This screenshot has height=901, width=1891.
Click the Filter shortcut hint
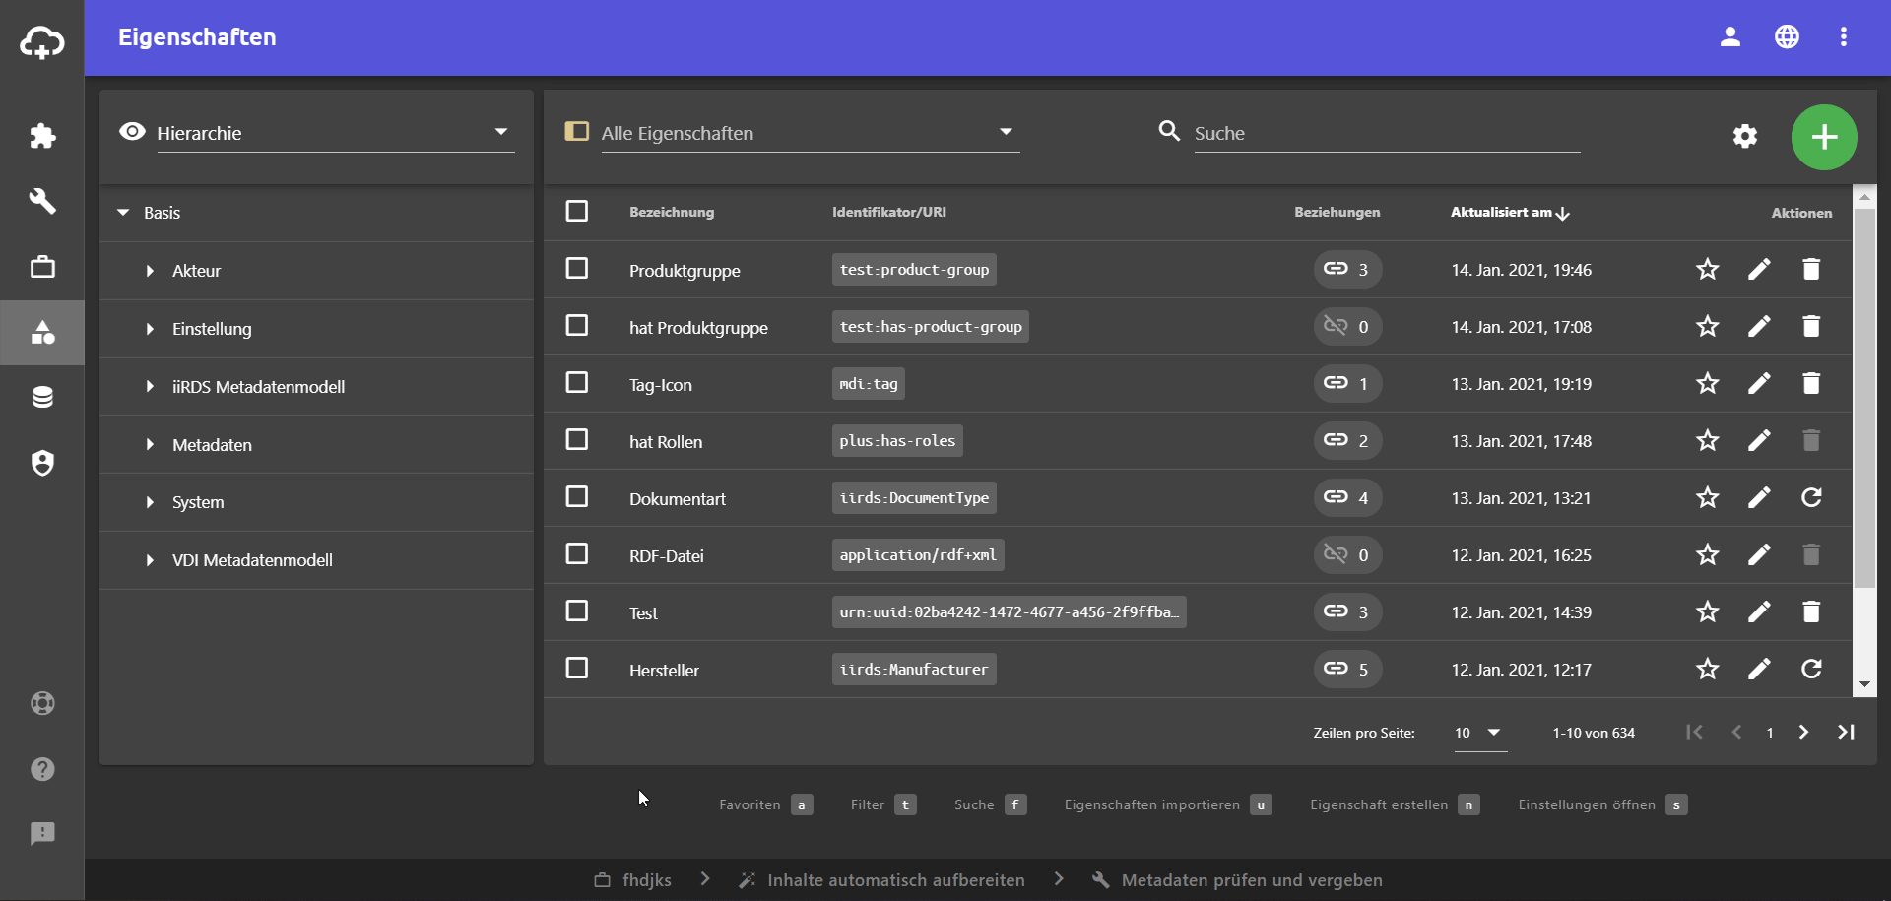click(883, 804)
